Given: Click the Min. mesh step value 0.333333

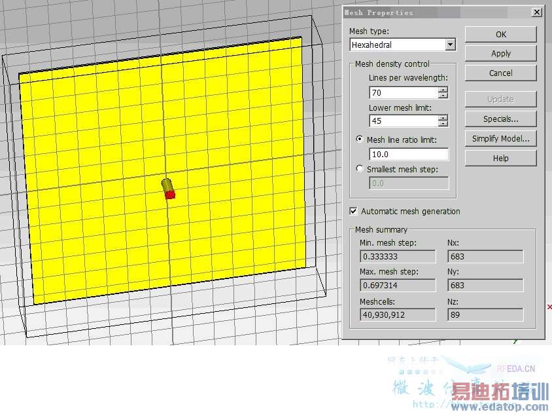Looking at the screenshot, I should tap(398, 256).
